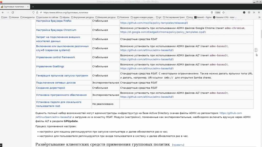The width and height of the screenshot is (262, 147).
Task: Click the 130% zoom level indicator
Action: (x=217, y=13)
